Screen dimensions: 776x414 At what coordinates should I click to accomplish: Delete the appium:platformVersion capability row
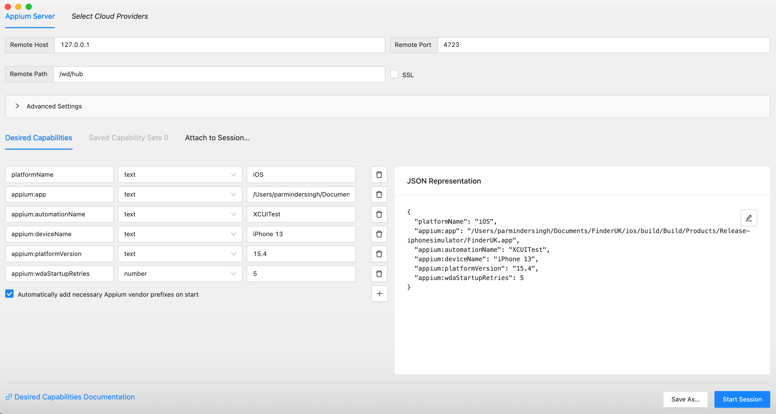pyautogui.click(x=379, y=254)
